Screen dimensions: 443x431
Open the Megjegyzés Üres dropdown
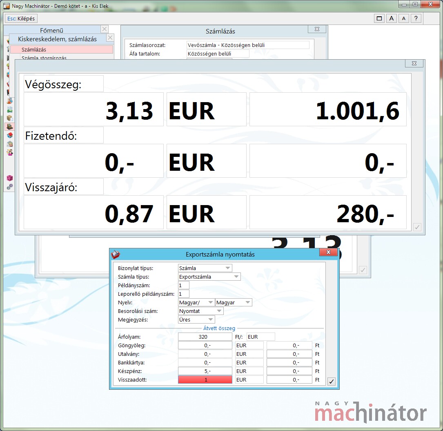pyautogui.click(x=196, y=319)
